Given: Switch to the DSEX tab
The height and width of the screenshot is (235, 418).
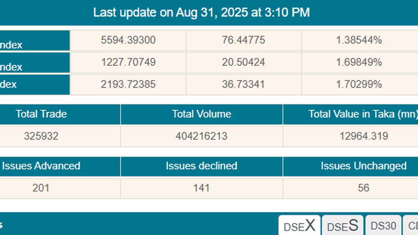Looking at the screenshot, I should tap(299, 226).
